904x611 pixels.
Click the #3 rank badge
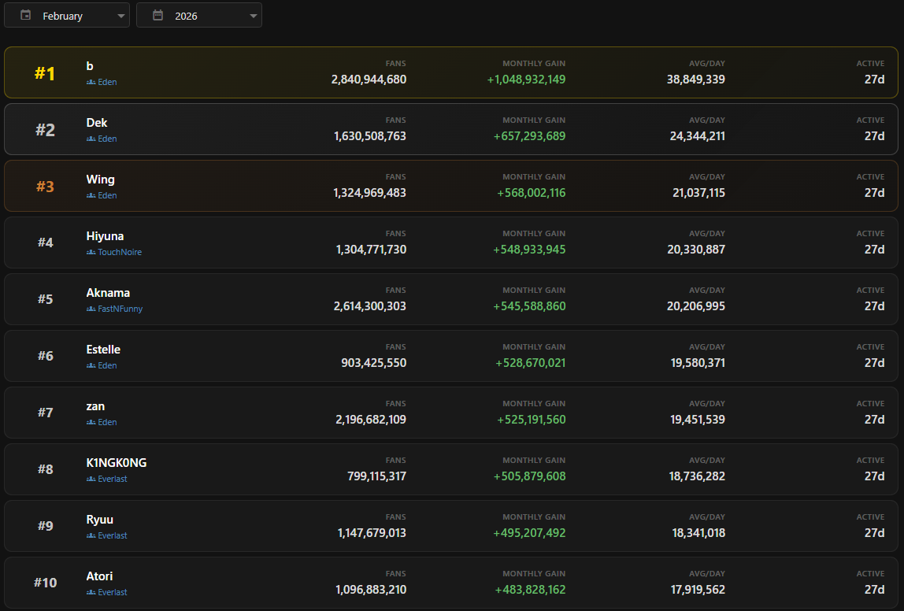pos(45,186)
